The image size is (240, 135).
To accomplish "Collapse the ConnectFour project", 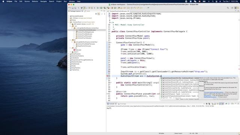I will click(x=69, y=22).
